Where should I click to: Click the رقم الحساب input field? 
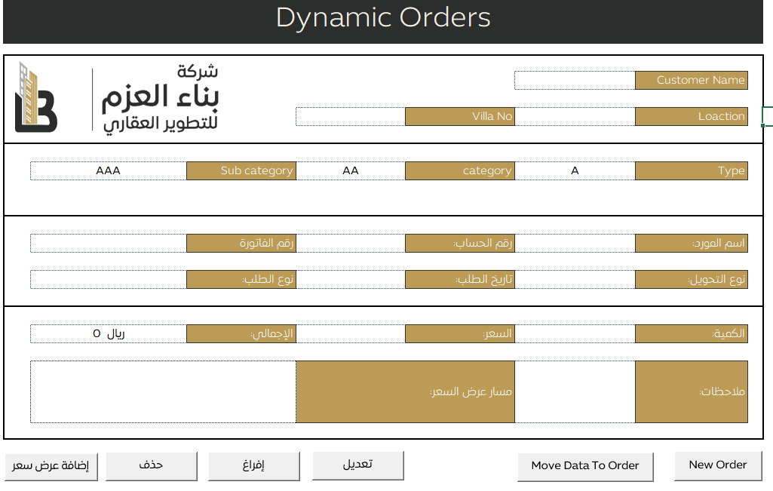pos(351,244)
